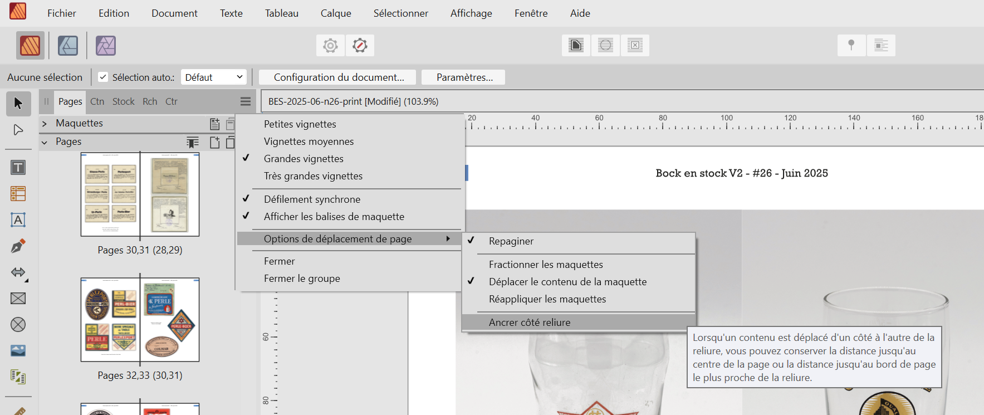Click add page icon in Pages row

pos(215,143)
